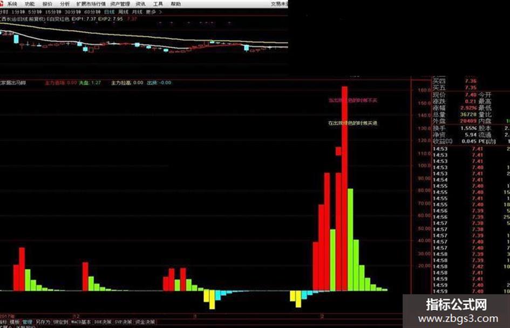Open the 帮助 menu
This screenshot has width=510, height=328.
[x=175, y=4]
